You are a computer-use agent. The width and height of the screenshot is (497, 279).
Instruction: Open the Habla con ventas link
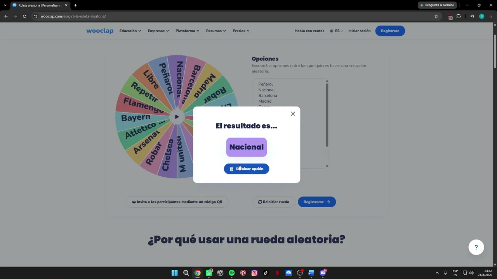(x=309, y=31)
